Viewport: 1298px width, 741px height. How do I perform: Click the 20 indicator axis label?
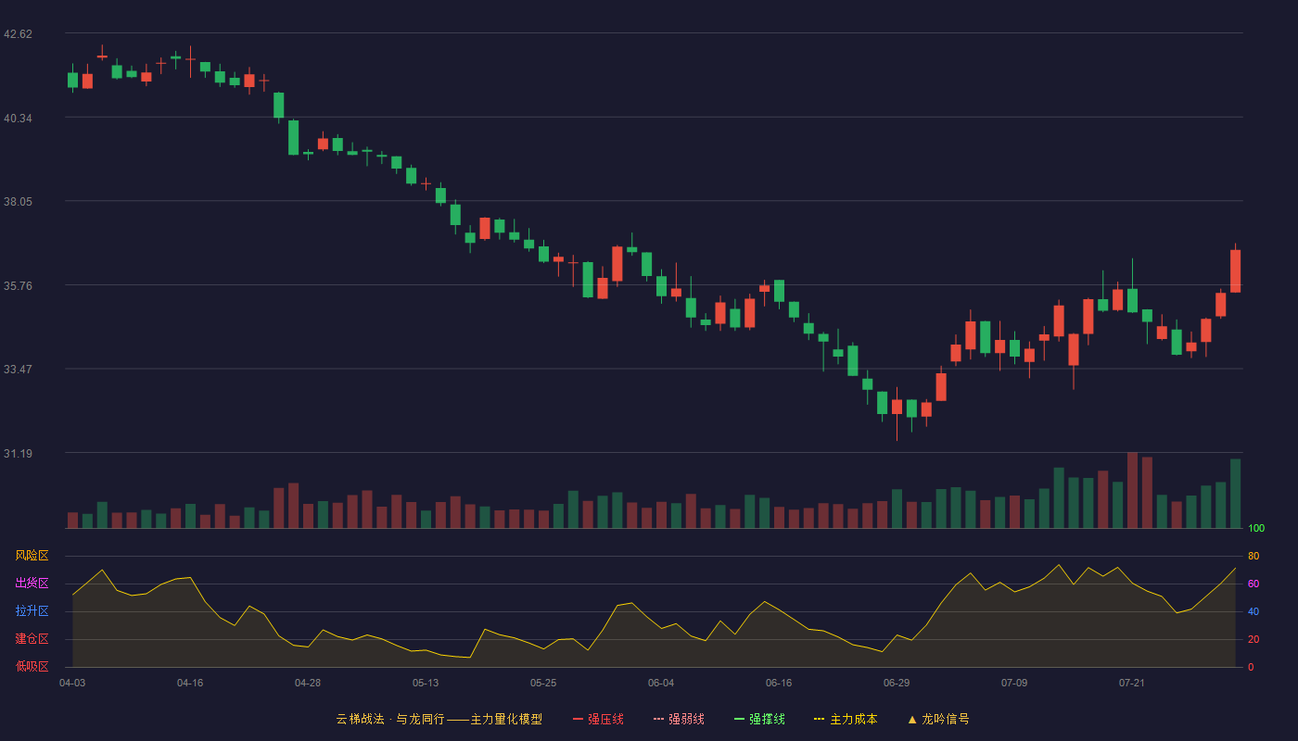(1253, 639)
